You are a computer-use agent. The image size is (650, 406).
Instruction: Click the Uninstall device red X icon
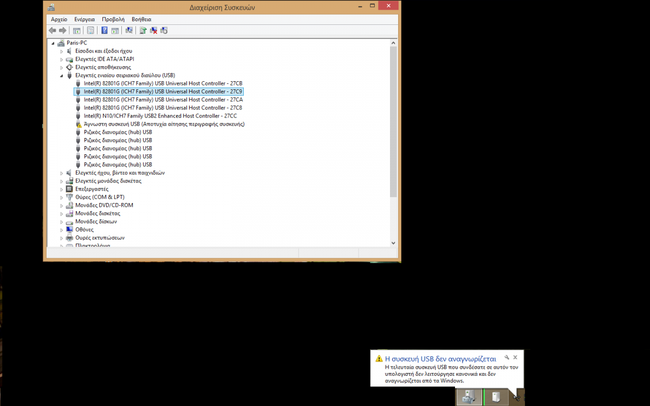[154, 30]
